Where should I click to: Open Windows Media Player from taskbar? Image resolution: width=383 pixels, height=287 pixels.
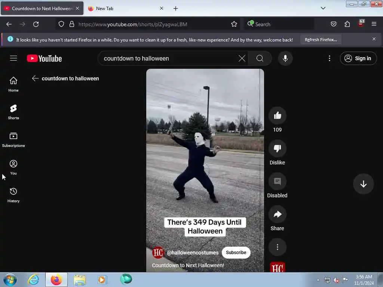pyautogui.click(x=102, y=280)
